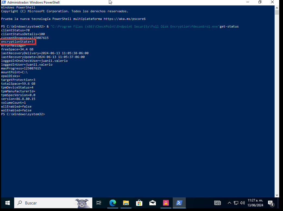The height and width of the screenshot is (211, 283).
Task: Click the PowerShell icon in the title bar
Action: click(4, 2)
